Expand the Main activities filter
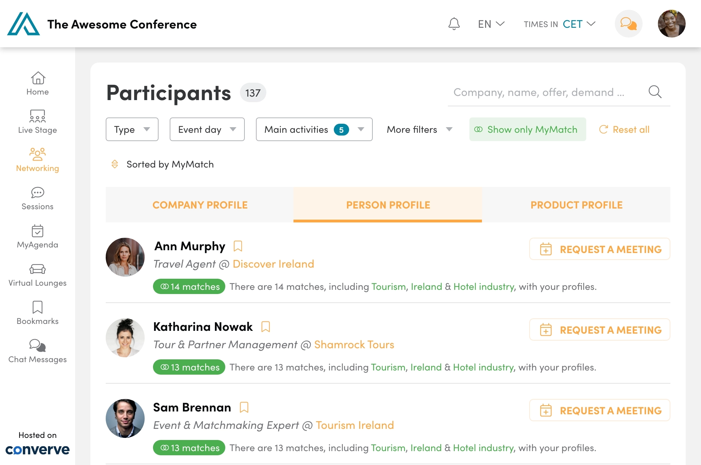Image resolution: width=701 pixels, height=465 pixels. pos(314,129)
